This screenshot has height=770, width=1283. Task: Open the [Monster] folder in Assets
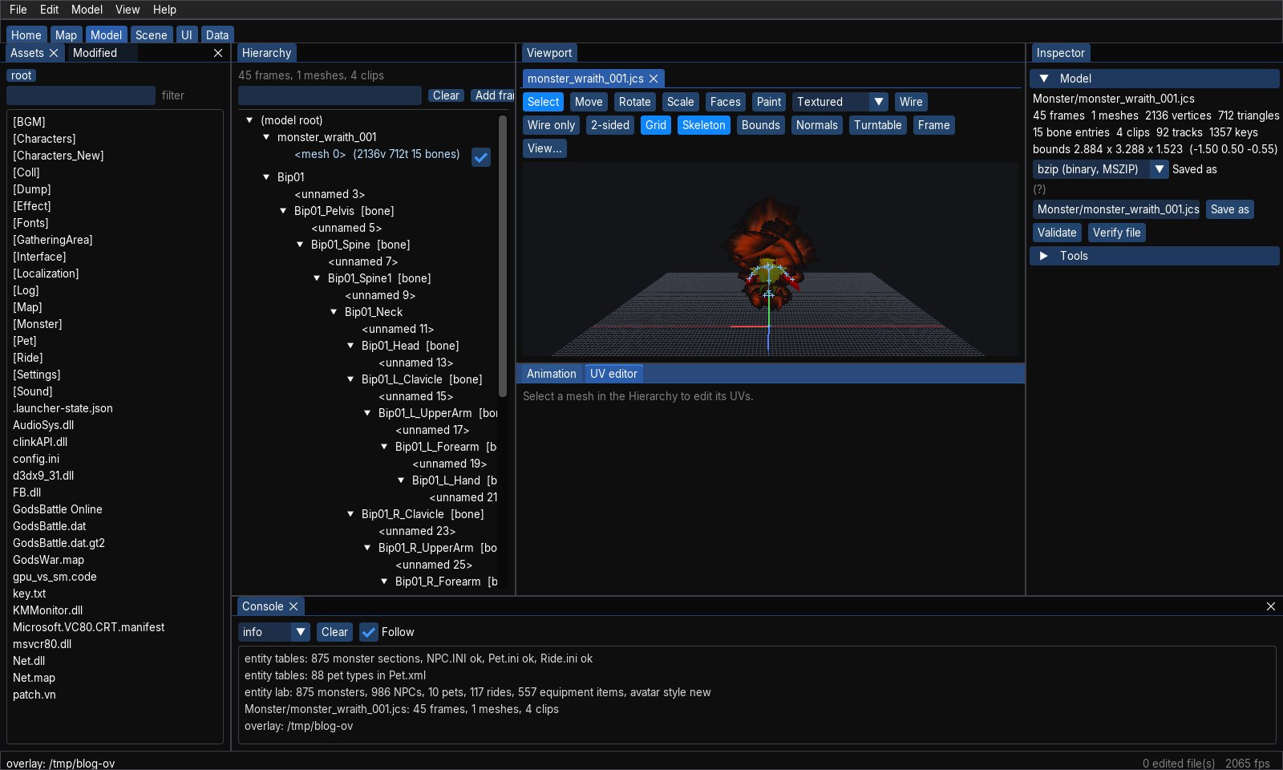pos(37,324)
